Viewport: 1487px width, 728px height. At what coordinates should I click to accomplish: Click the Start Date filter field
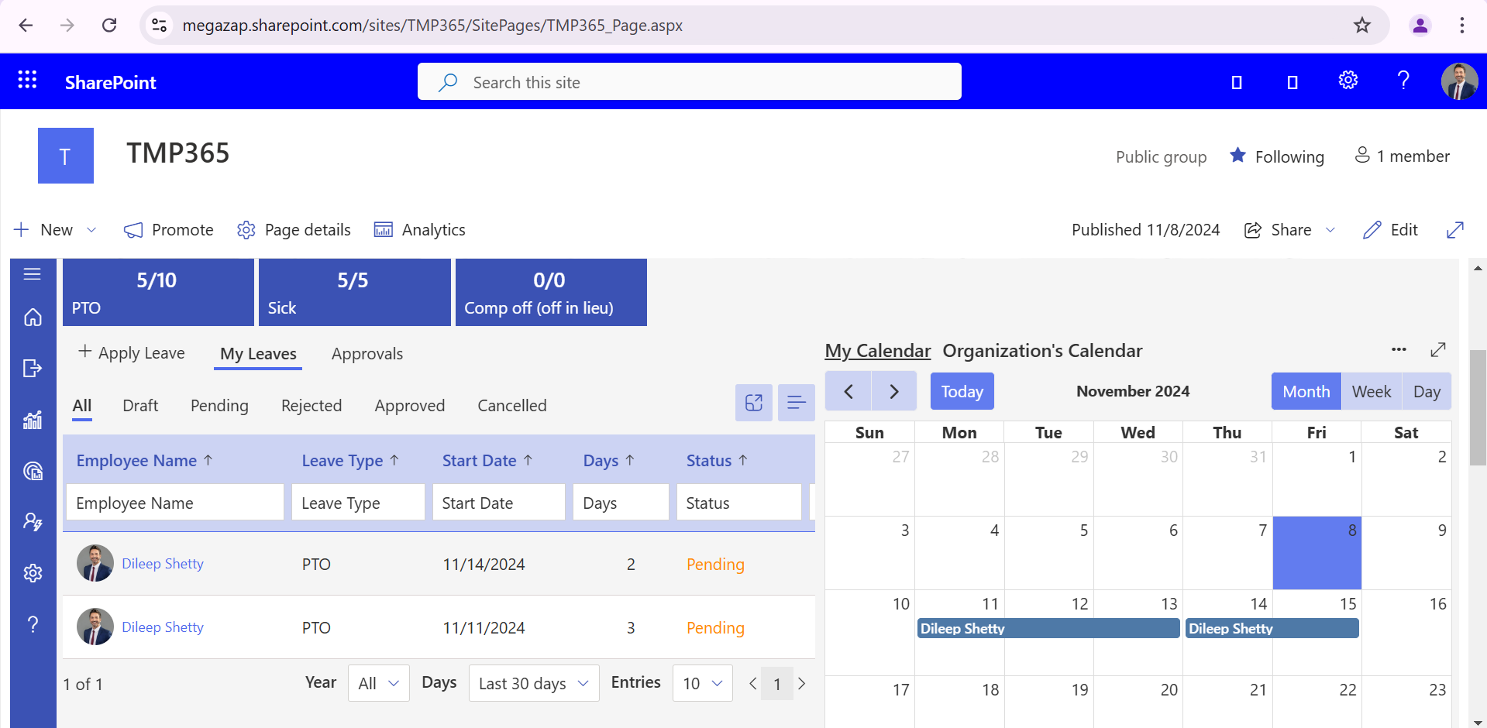pos(499,503)
